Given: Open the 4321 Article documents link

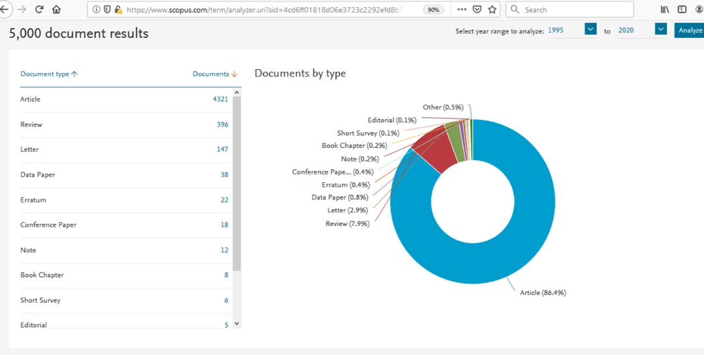Looking at the screenshot, I should pyautogui.click(x=220, y=99).
